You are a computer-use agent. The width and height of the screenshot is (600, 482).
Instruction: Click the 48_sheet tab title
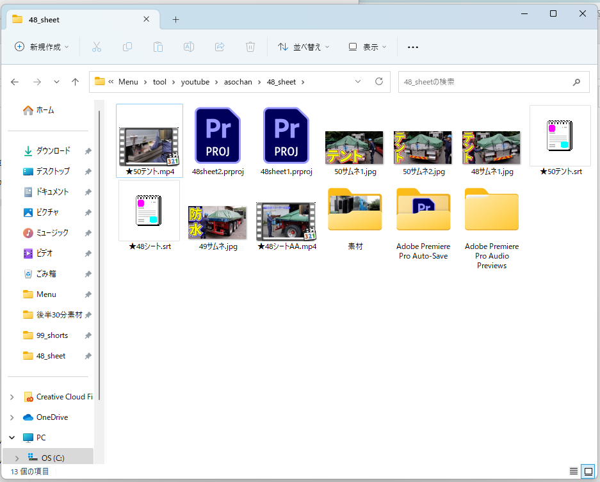pos(44,19)
